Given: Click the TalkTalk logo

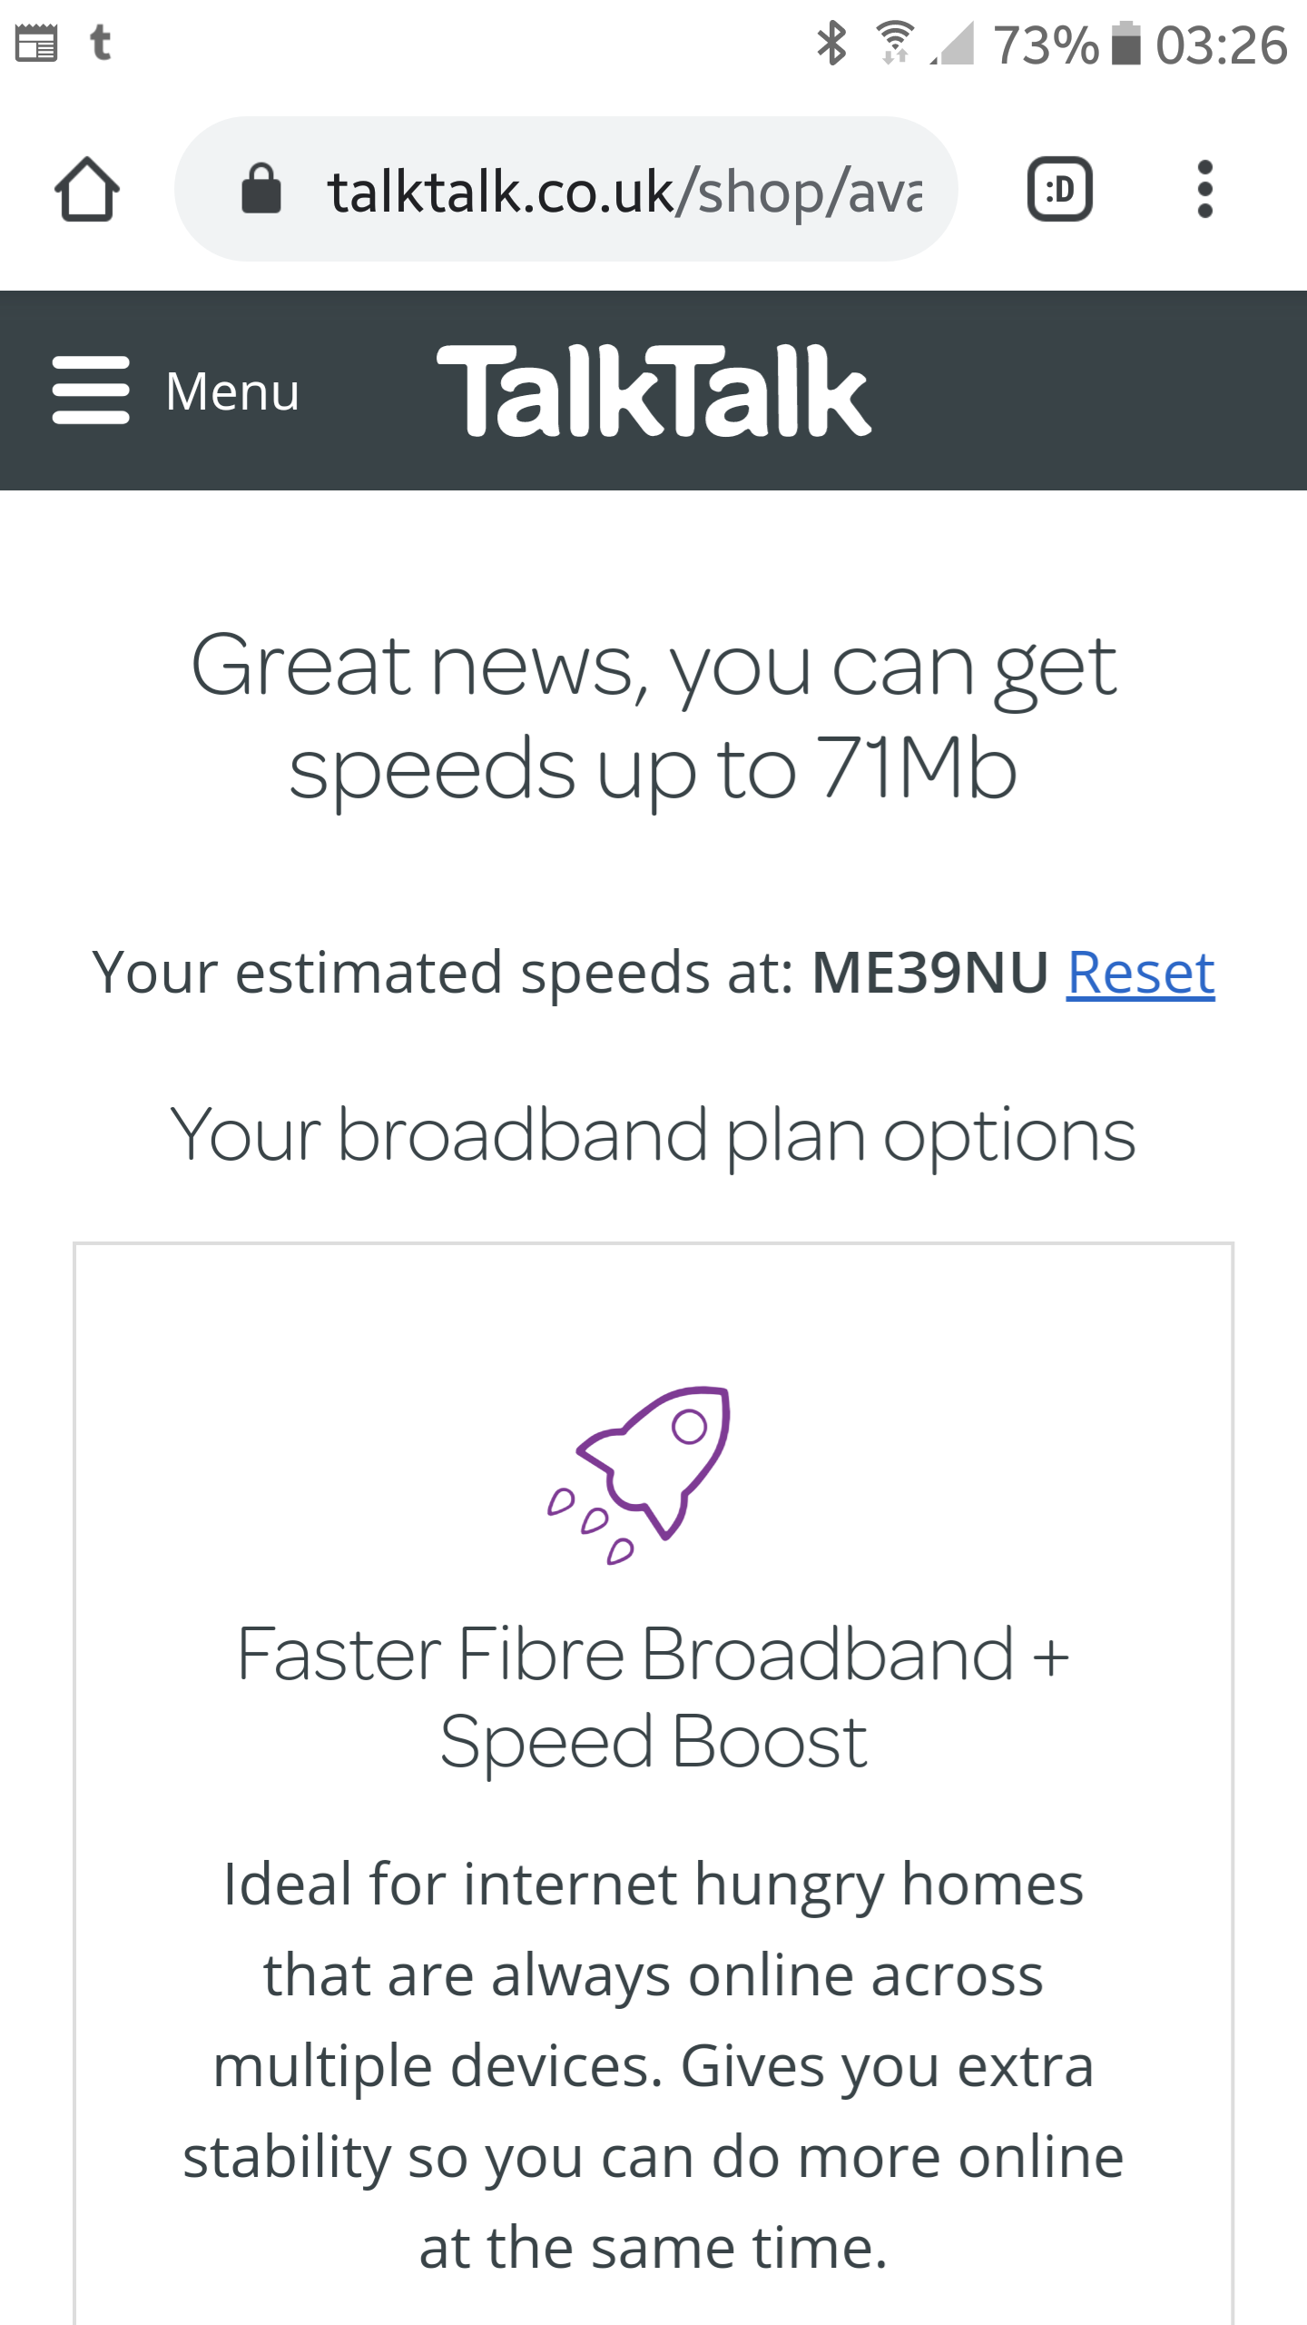Looking at the screenshot, I should (x=653, y=391).
